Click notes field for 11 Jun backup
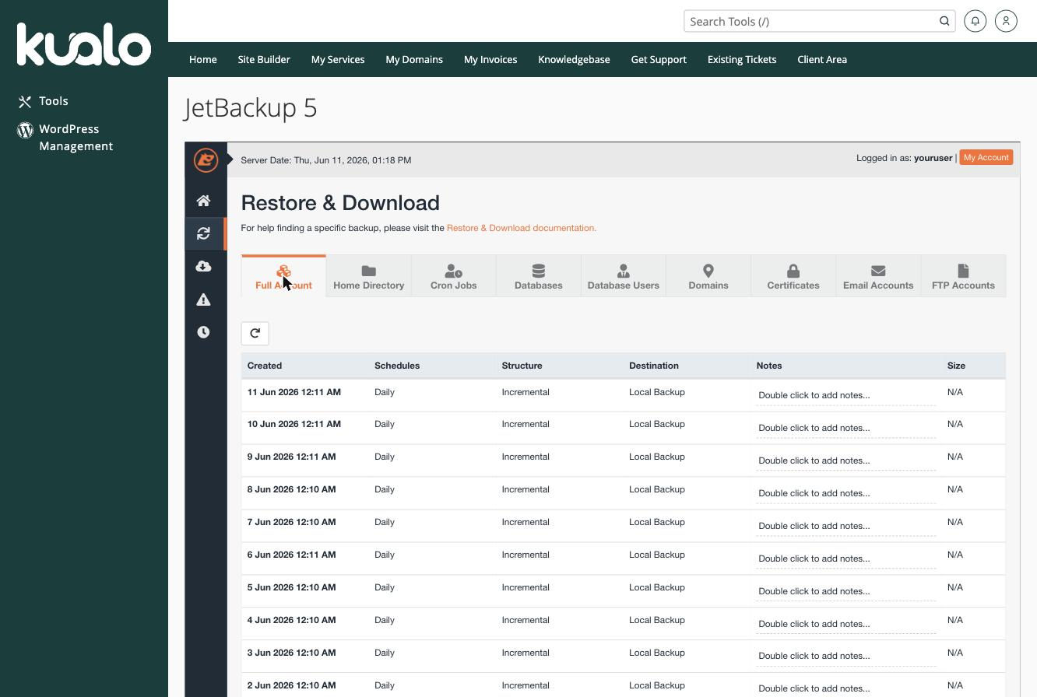The height and width of the screenshot is (697, 1037). [x=845, y=395]
